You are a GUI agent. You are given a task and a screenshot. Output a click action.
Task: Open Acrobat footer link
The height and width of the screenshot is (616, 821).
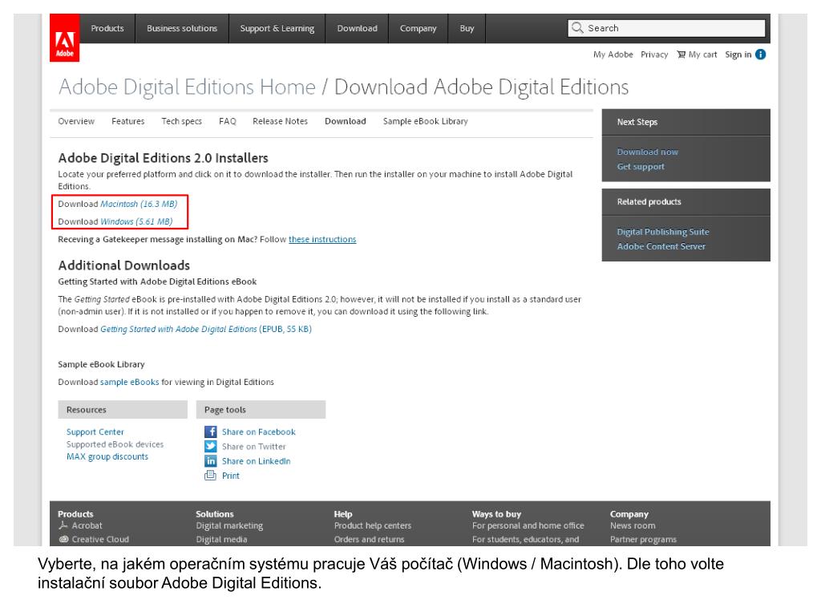(x=87, y=525)
